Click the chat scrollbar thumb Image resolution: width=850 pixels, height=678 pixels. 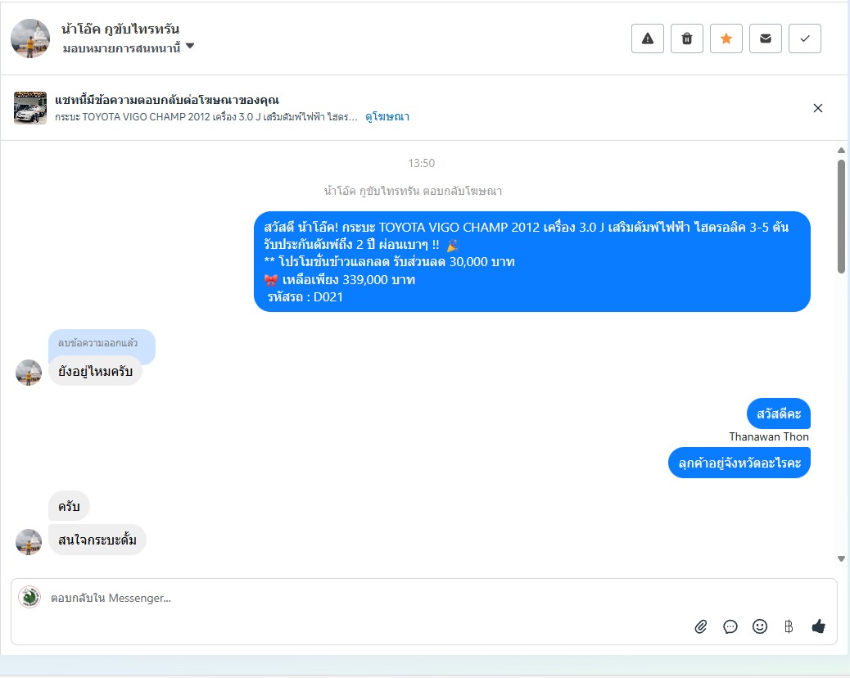point(841,216)
